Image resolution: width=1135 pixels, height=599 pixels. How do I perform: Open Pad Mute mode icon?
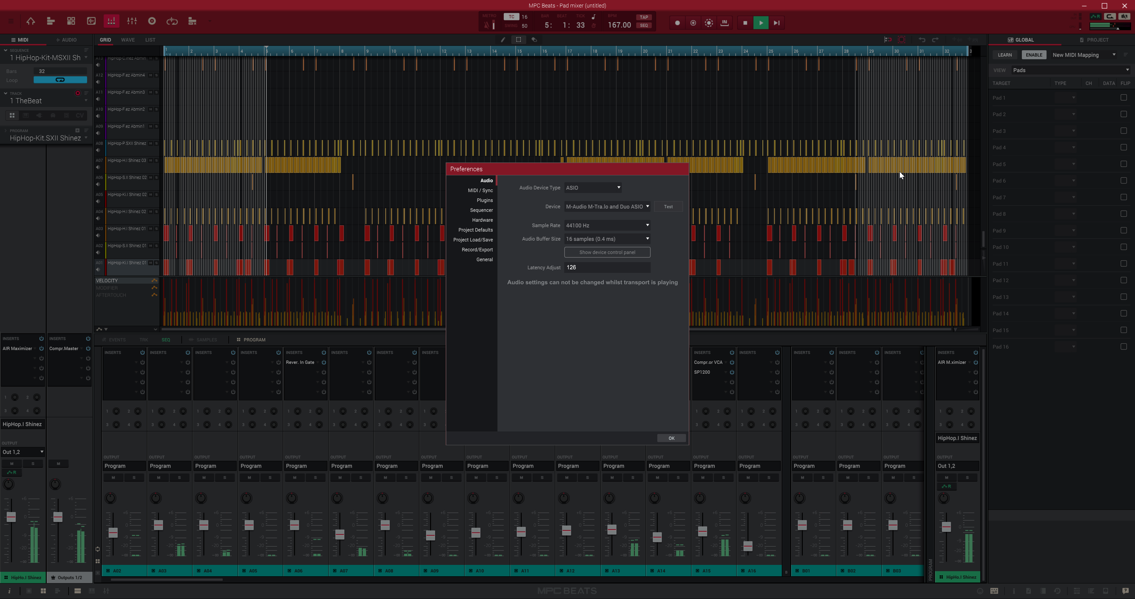click(x=192, y=21)
